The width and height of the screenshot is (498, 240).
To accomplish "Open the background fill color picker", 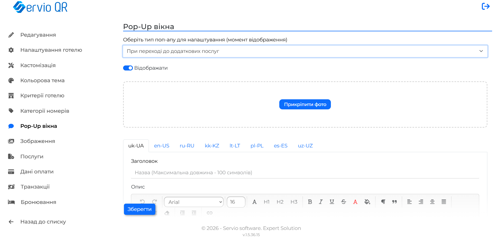I will pyautogui.click(x=367, y=202).
